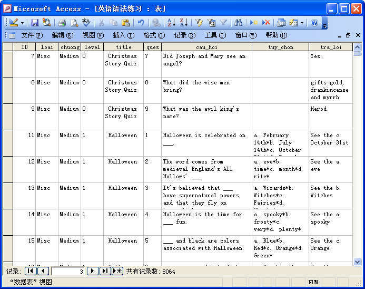Click 'Halloween is celebrated on' question cell
The width and height of the screenshot is (365, 289).
coord(206,143)
